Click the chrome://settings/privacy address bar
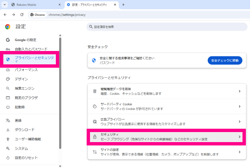Image resolution: width=250 pixels, height=168 pixels. (125, 14)
